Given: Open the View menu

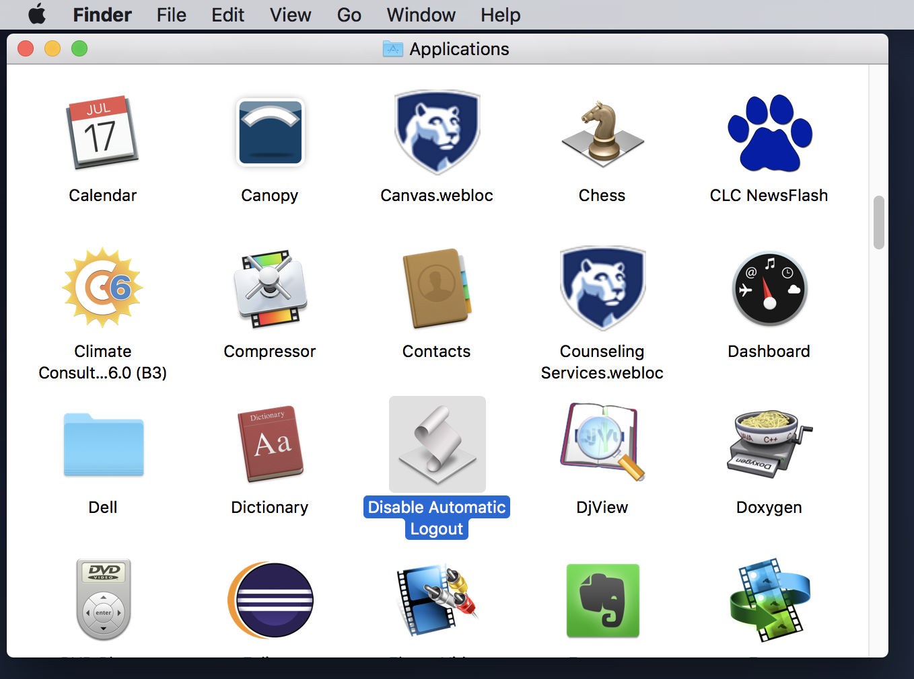Looking at the screenshot, I should coord(291,15).
